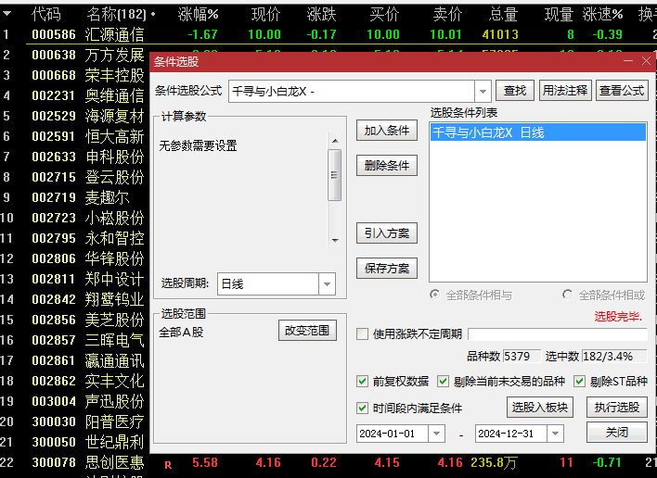Click the red R marker in row 22
This screenshot has width=657, height=478.
(168, 465)
